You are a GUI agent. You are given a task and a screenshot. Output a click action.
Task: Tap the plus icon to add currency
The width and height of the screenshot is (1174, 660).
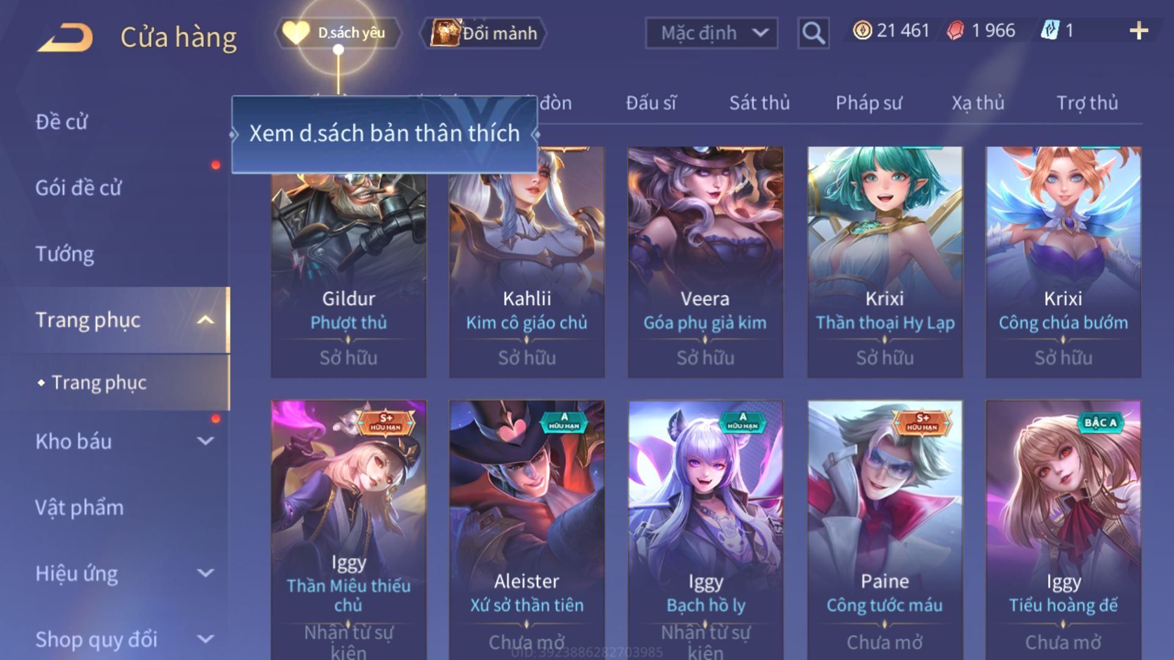1139,31
